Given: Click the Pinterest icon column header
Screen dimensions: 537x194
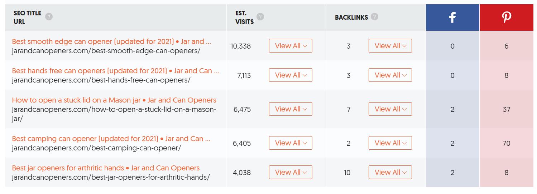Looking at the screenshot, I should point(506,18).
